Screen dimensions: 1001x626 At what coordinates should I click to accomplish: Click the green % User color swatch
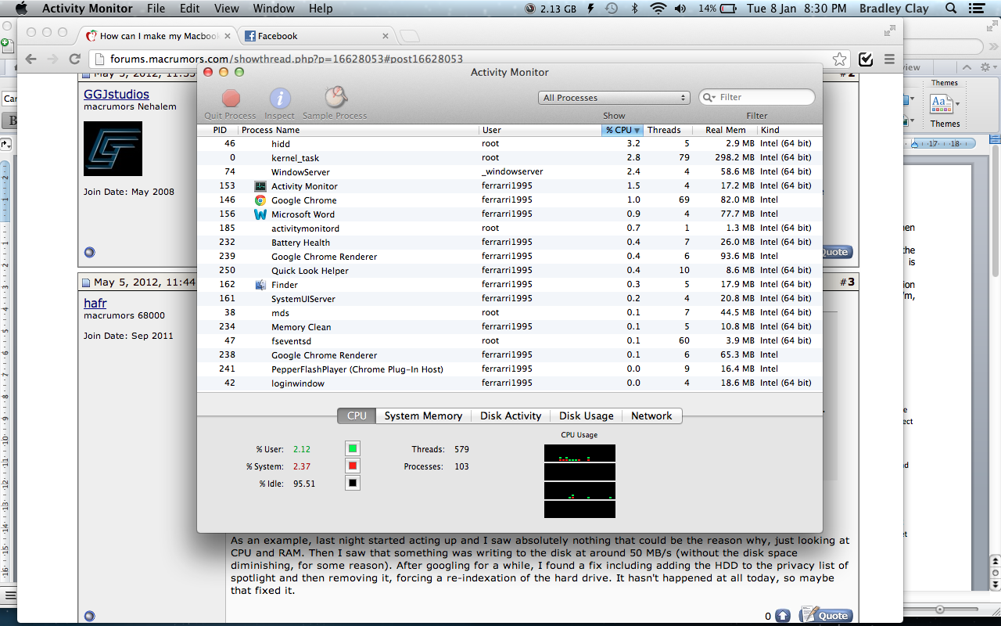353,448
